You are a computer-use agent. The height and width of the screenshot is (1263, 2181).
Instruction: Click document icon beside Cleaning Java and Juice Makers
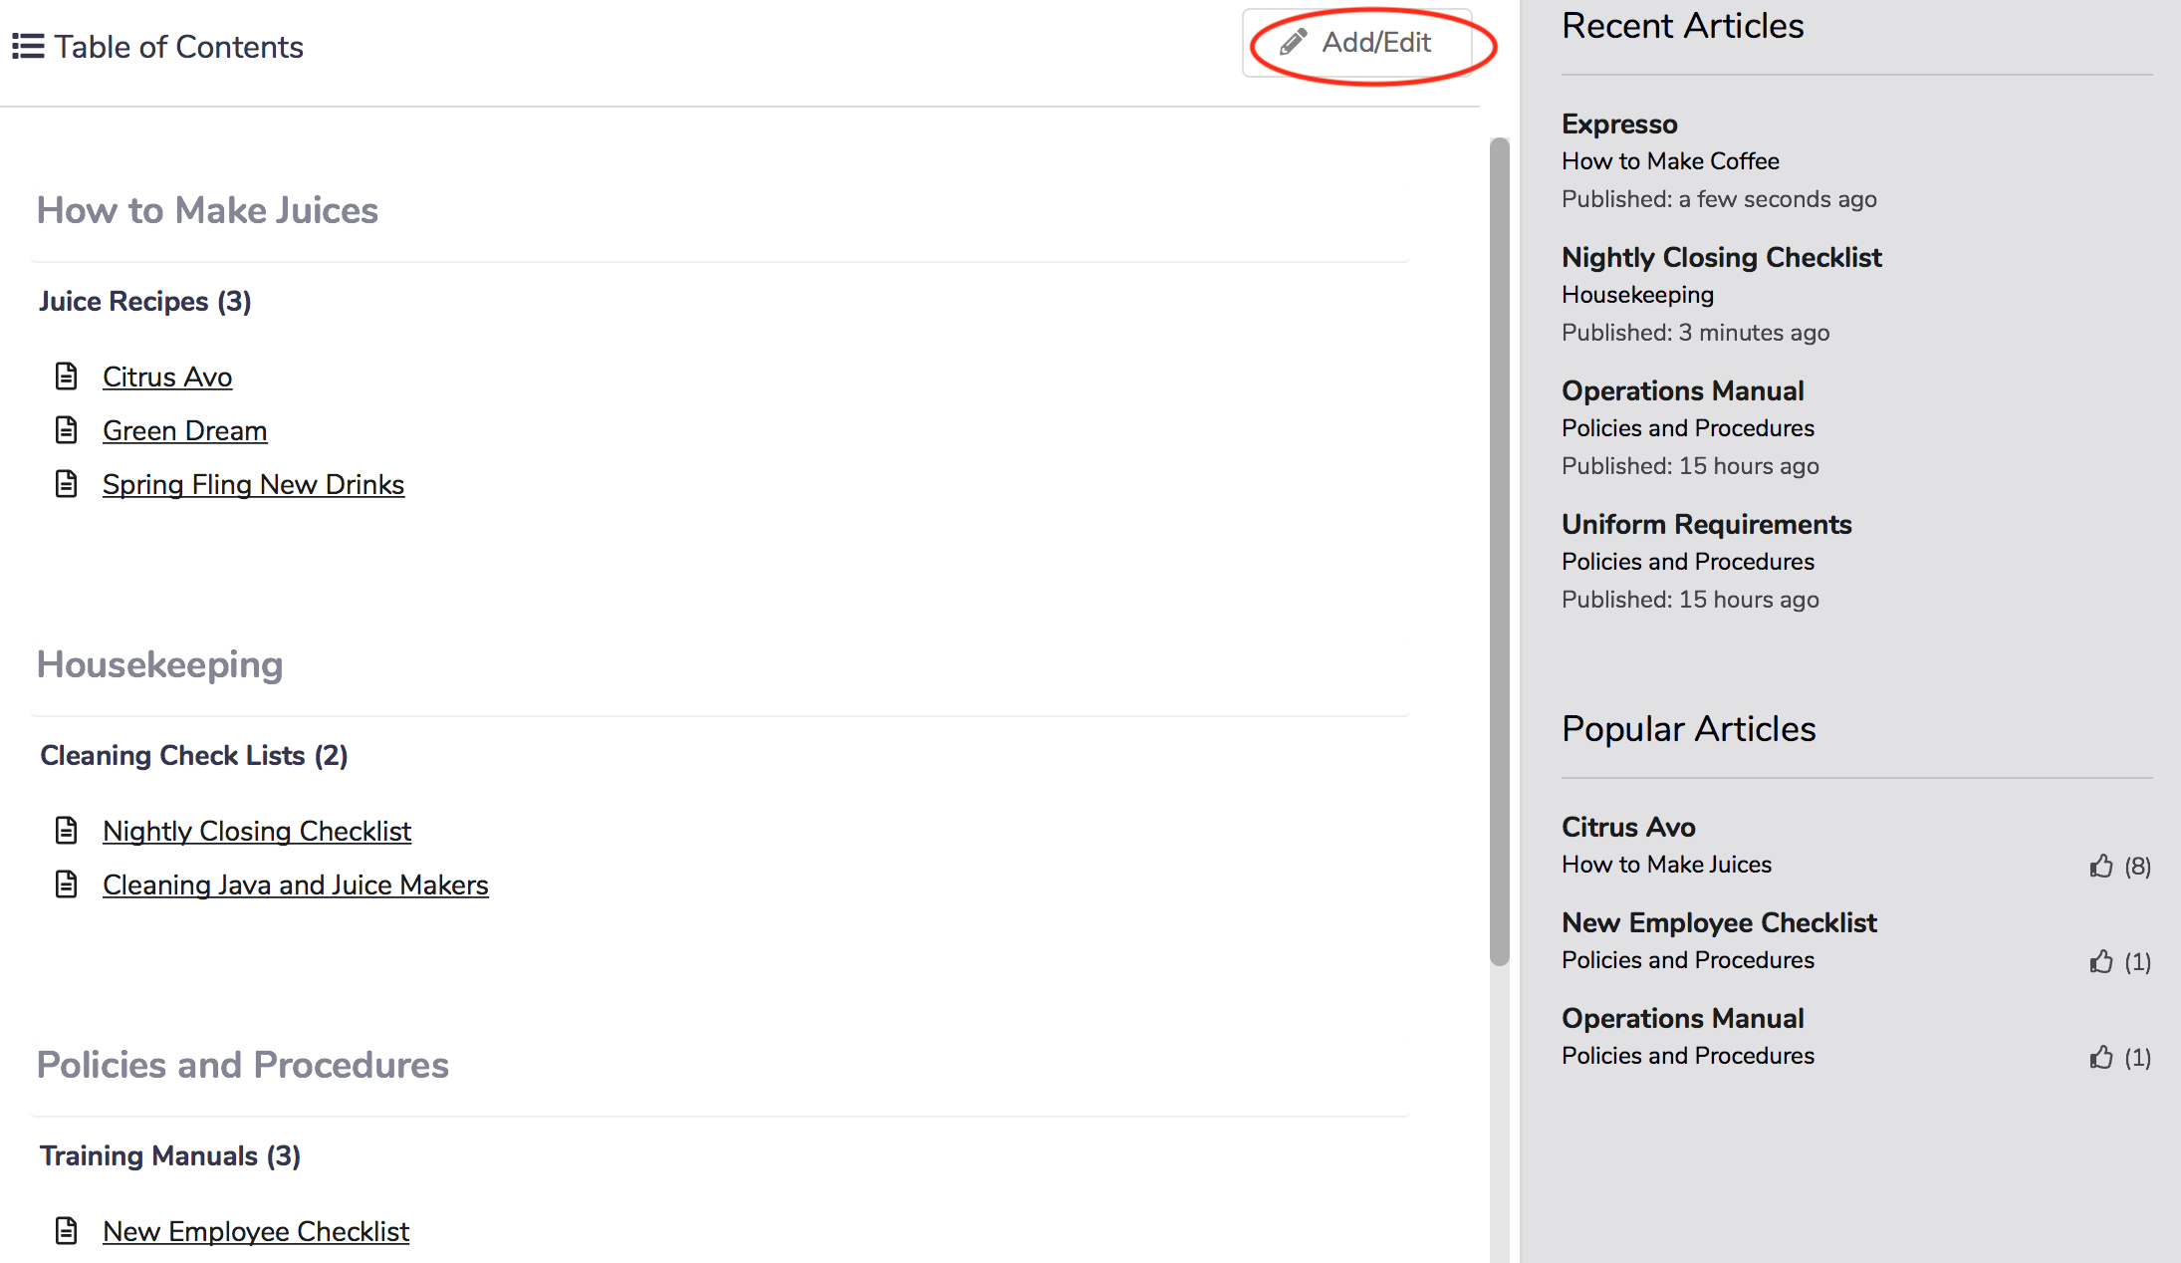(x=67, y=884)
